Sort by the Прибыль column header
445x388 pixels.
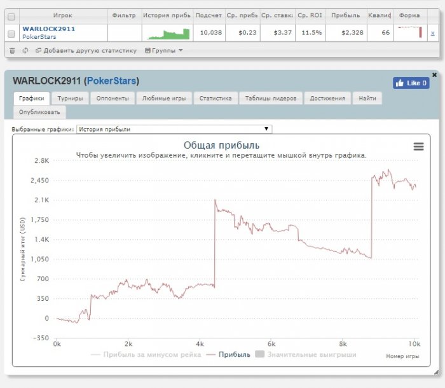[x=346, y=15]
